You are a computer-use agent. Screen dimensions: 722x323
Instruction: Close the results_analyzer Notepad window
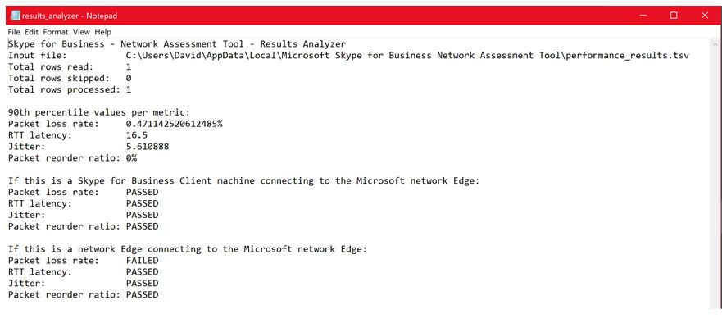705,16
